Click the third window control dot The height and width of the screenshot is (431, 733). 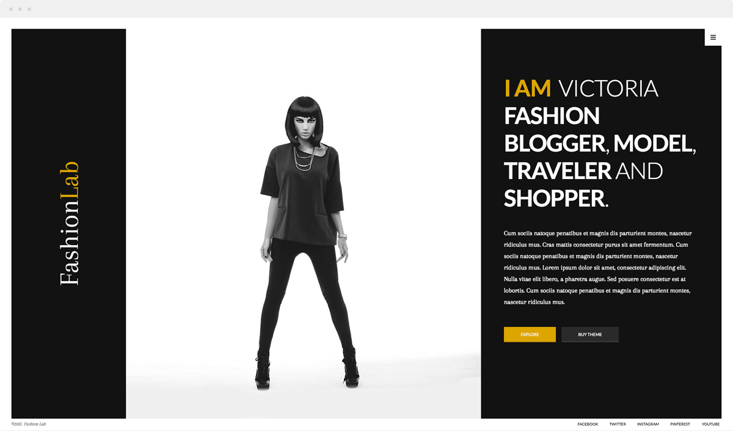(29, 9)
